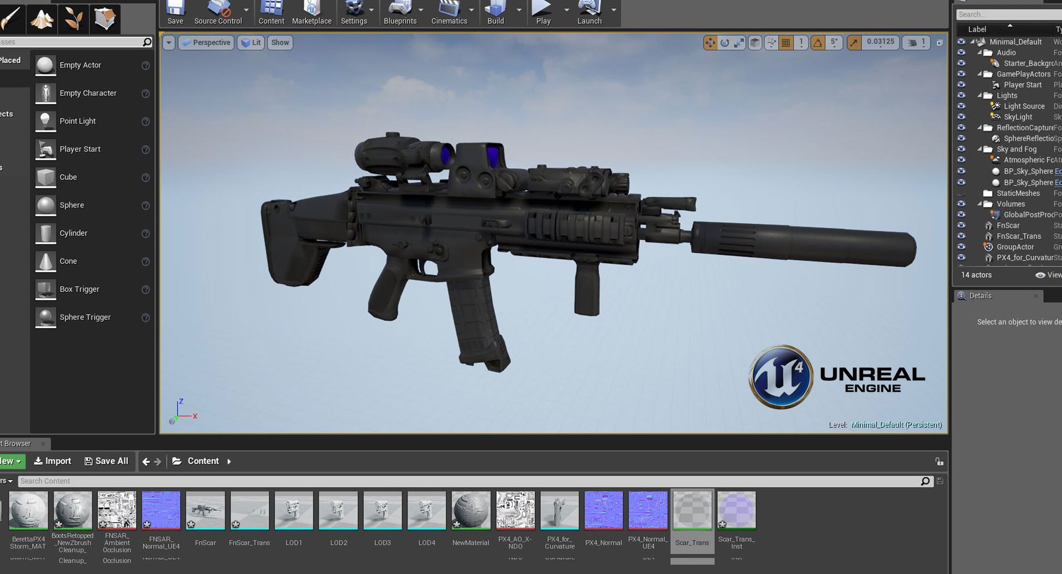The height and width of the screenshot is (574, 1062).
Task: Open the Settings toolbar button
Action: (x=353, y=12)
